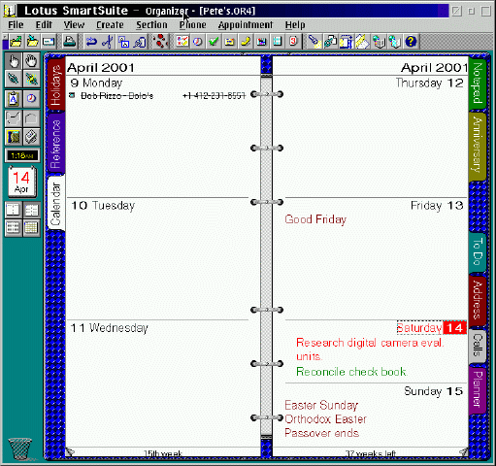Screen dimensions: 496x466
Task: Click the 14 Apr today calendar icon
Action: (22, 182)
